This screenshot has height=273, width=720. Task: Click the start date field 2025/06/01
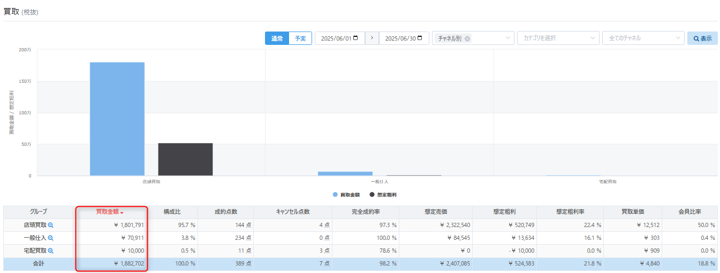[x=336, y=38]
